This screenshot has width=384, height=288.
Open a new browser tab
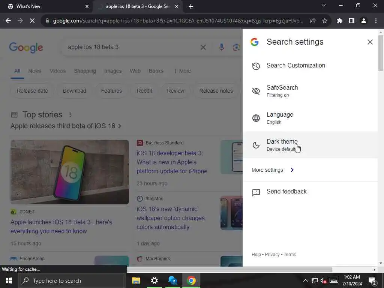tap(191, 6)
